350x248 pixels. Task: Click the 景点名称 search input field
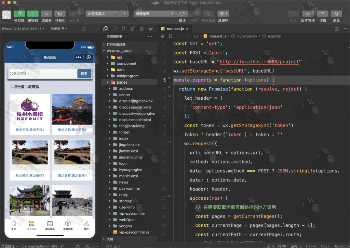[x=43, y=74]
